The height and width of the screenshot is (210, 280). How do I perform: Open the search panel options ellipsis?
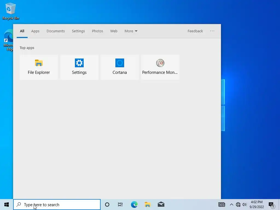[212, 31]
